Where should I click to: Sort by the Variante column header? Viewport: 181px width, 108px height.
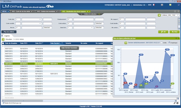click(72, 43)
